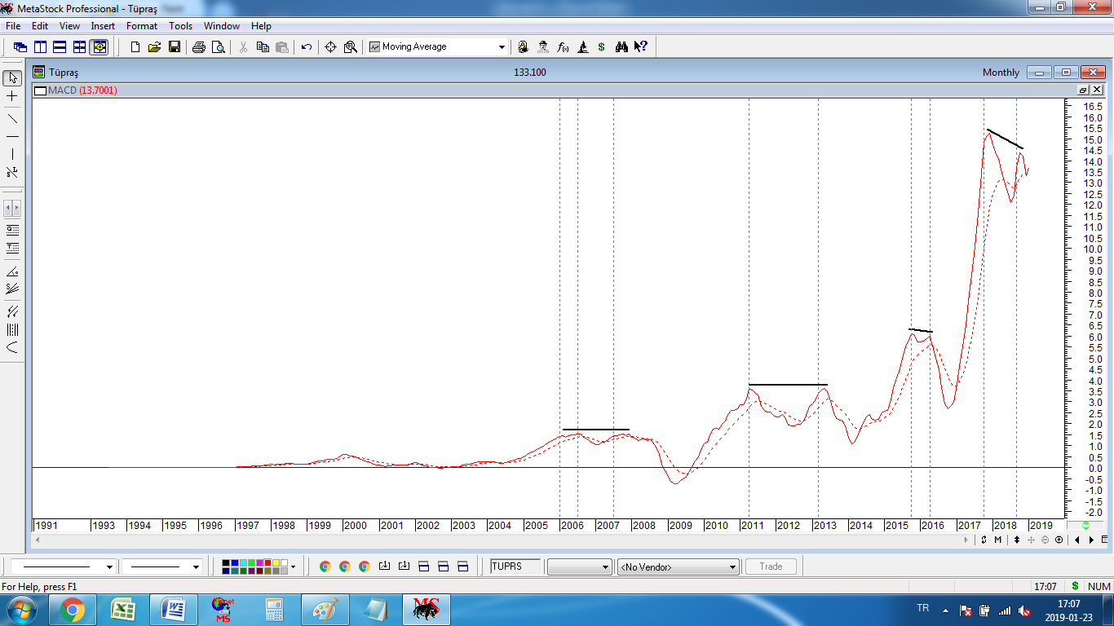Select the horizontal line drawing tool
Viewport: 1114px width, 626px height.
coord(12,136)
